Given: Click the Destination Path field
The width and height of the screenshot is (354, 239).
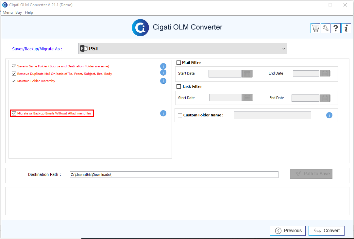Looking at the screenshot, I should pyautogui.click(x=174, y=175).
